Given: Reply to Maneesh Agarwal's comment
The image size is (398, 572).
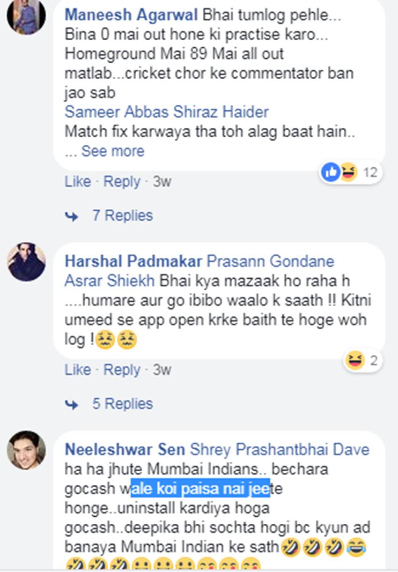Looking at the screenshot, I should click(122, 182).
